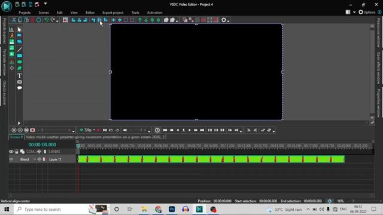The image size is (383, 215).
Task: Open the Editor menu
Action: pos(90,13)
